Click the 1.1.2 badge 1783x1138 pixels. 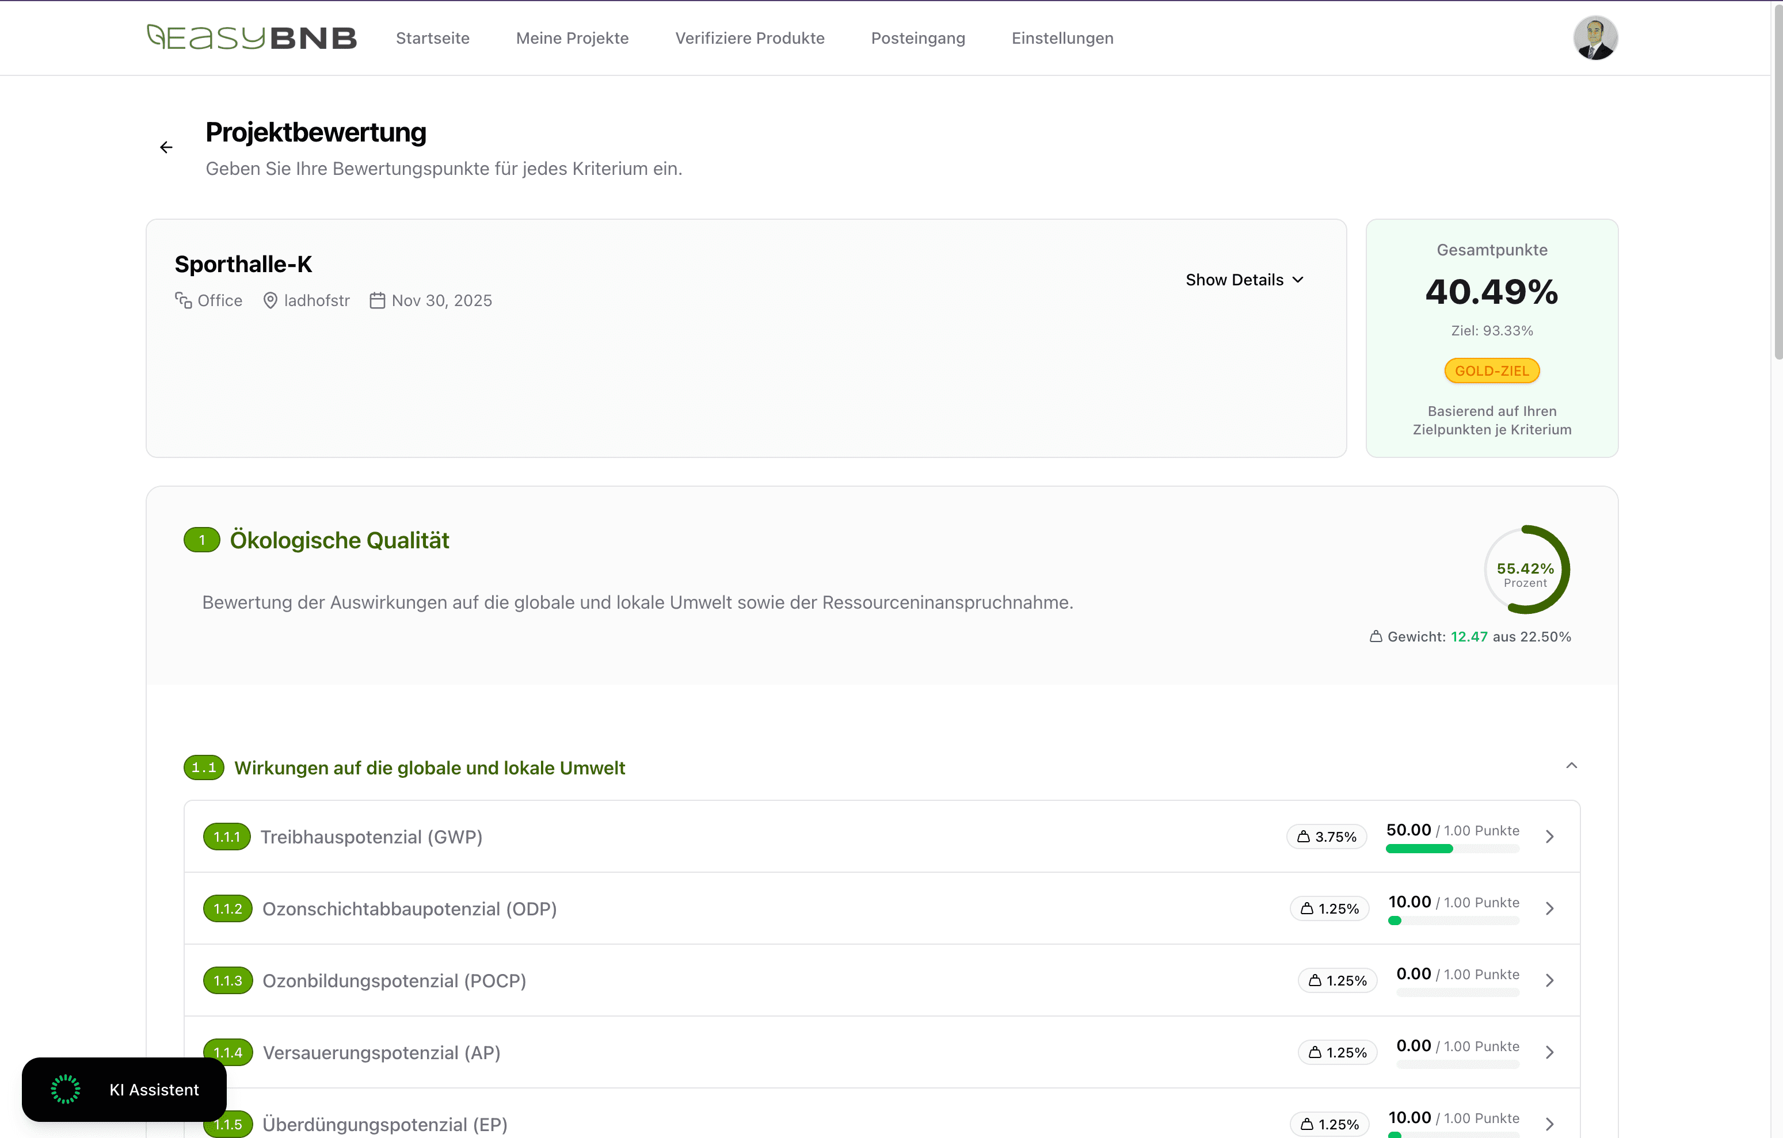[x=227, y=908]
